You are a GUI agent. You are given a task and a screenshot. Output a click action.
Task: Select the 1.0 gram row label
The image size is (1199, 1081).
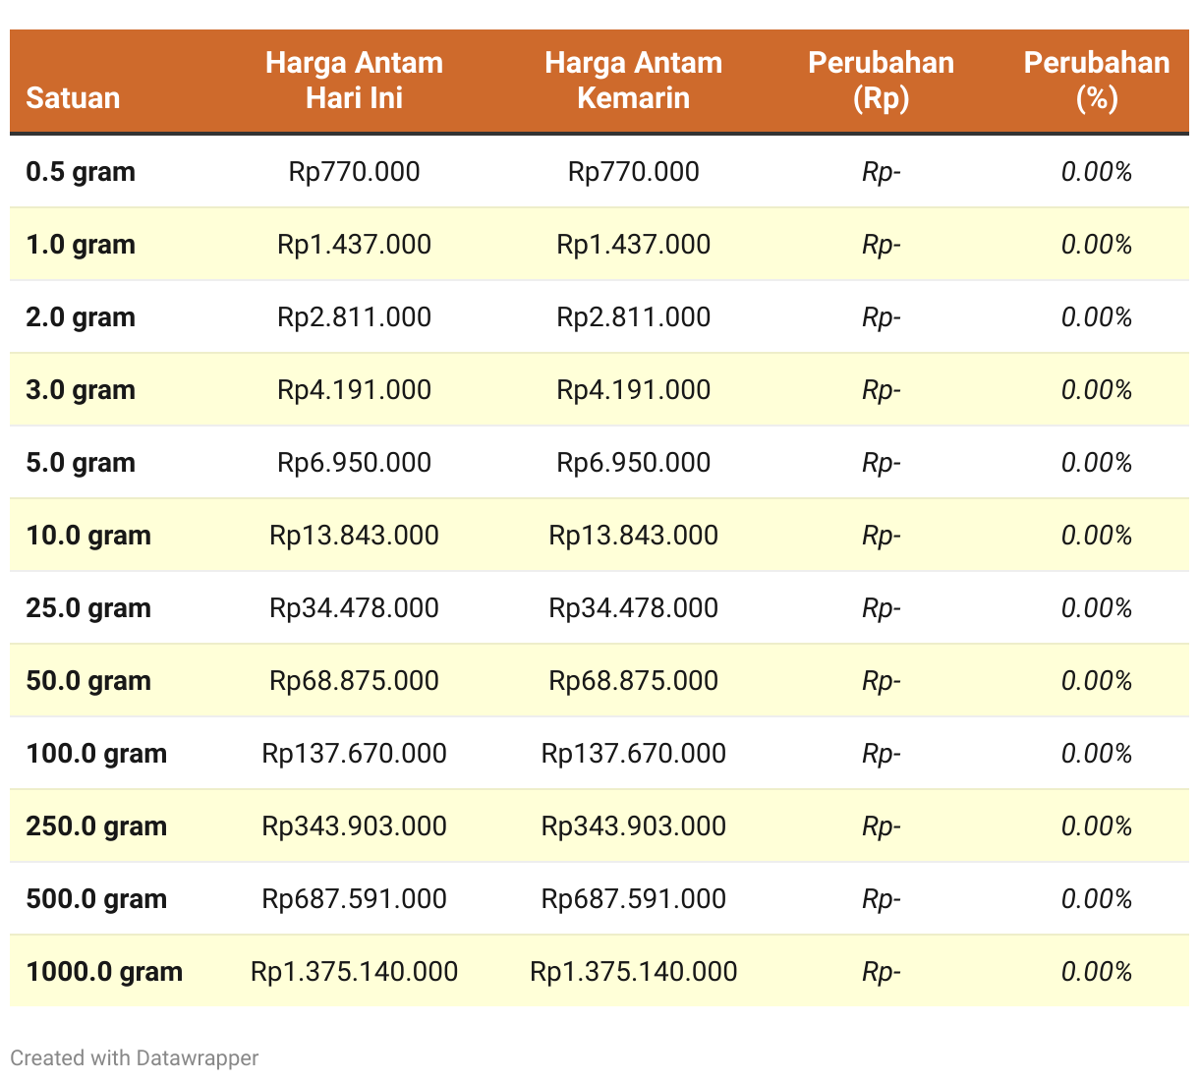(x=81, y=245)
